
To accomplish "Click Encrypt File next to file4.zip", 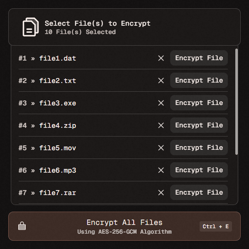I will click(199, 125).
